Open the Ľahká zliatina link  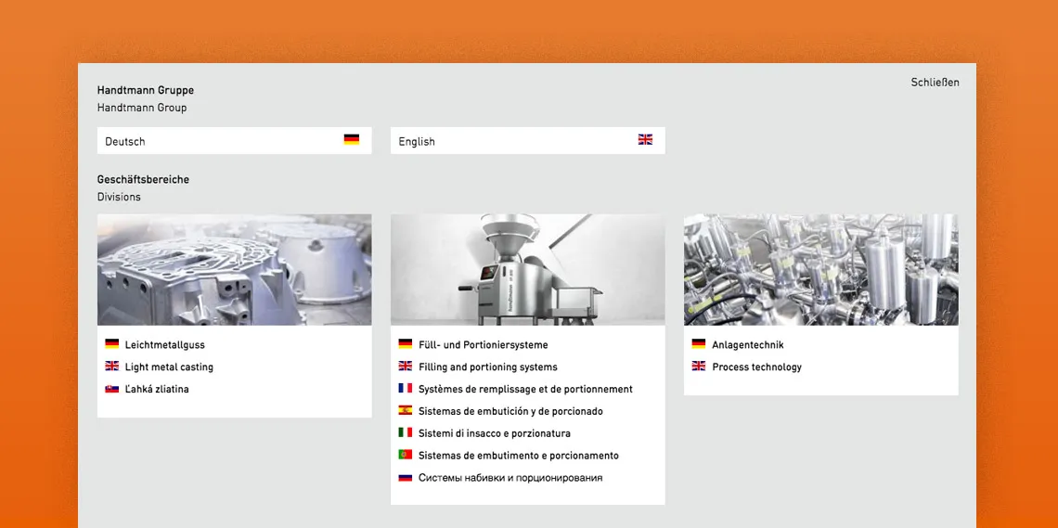(157, 389)
